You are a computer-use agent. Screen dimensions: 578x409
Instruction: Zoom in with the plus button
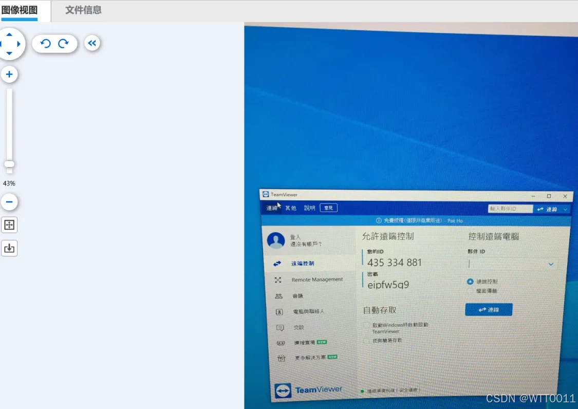pyautogui.click(x=9, y=74)
